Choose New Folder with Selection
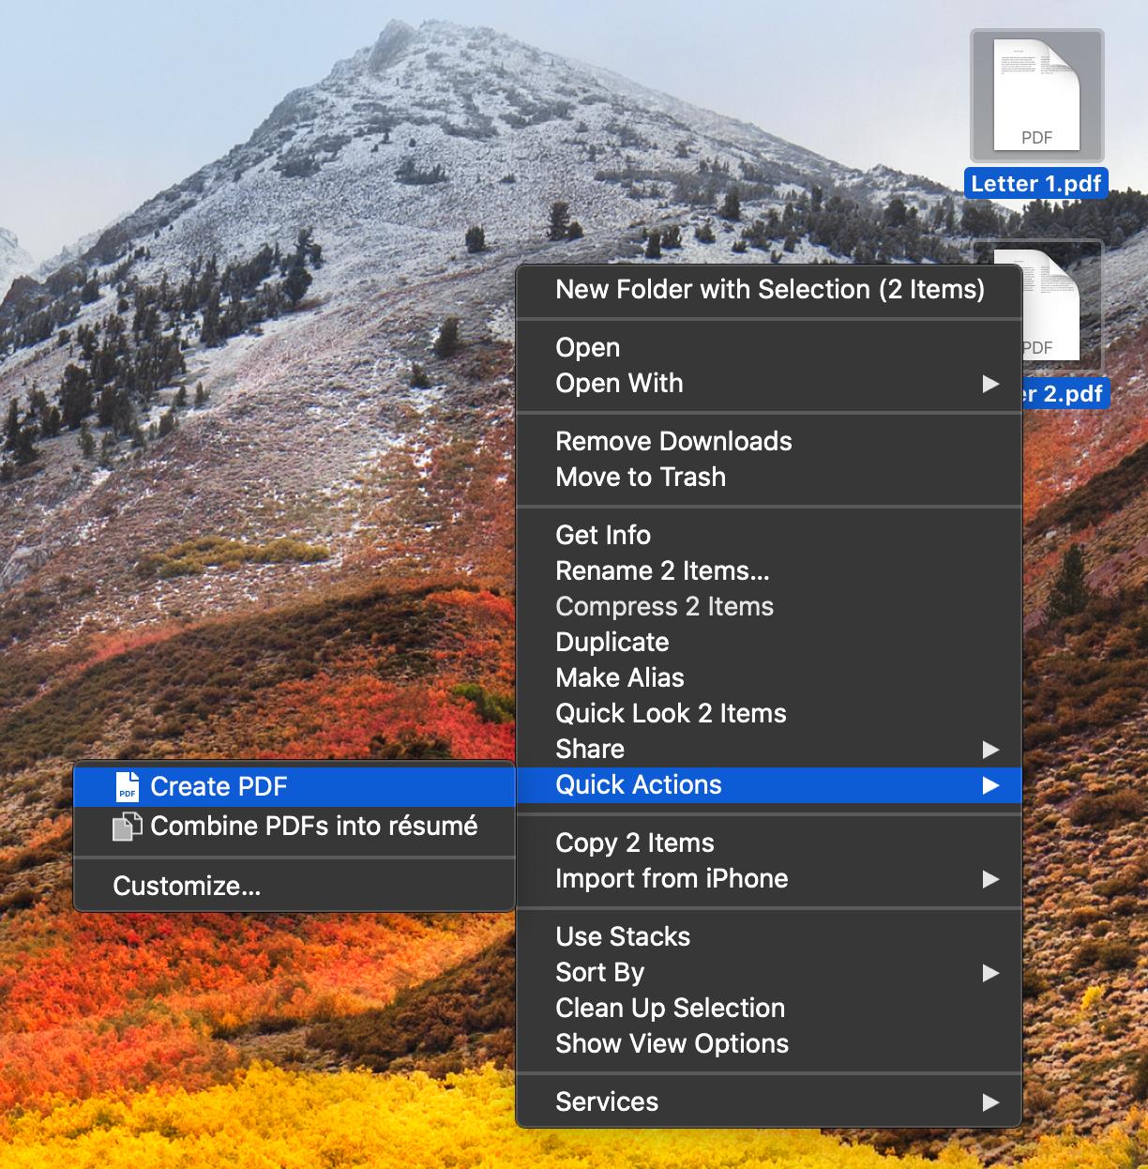 [x=770, y=290]
